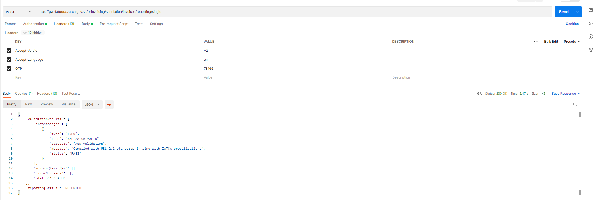Open the Test Results response tab

click(x=71, y=94)
